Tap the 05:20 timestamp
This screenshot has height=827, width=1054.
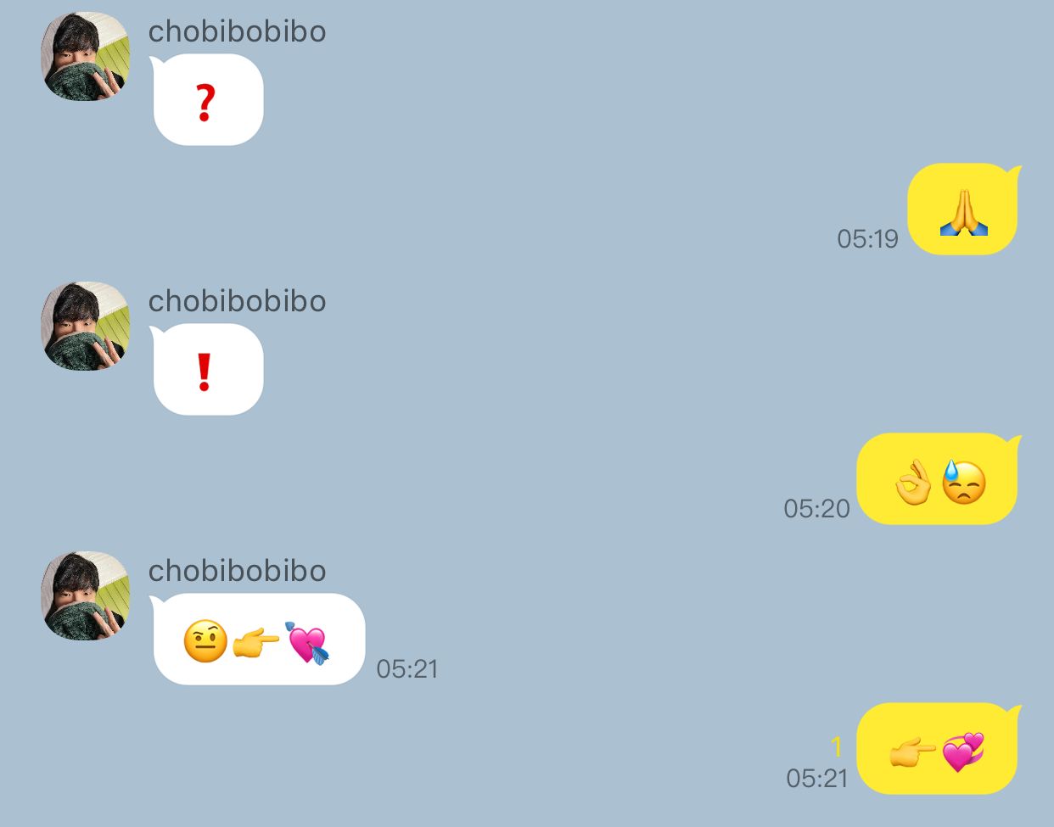tap(816, 509)
